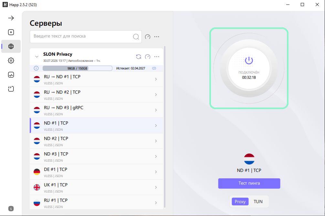Open details chevron for selected ND #1 | TCP
Viewport: 325px width, 216px height.
click(156, 126)
